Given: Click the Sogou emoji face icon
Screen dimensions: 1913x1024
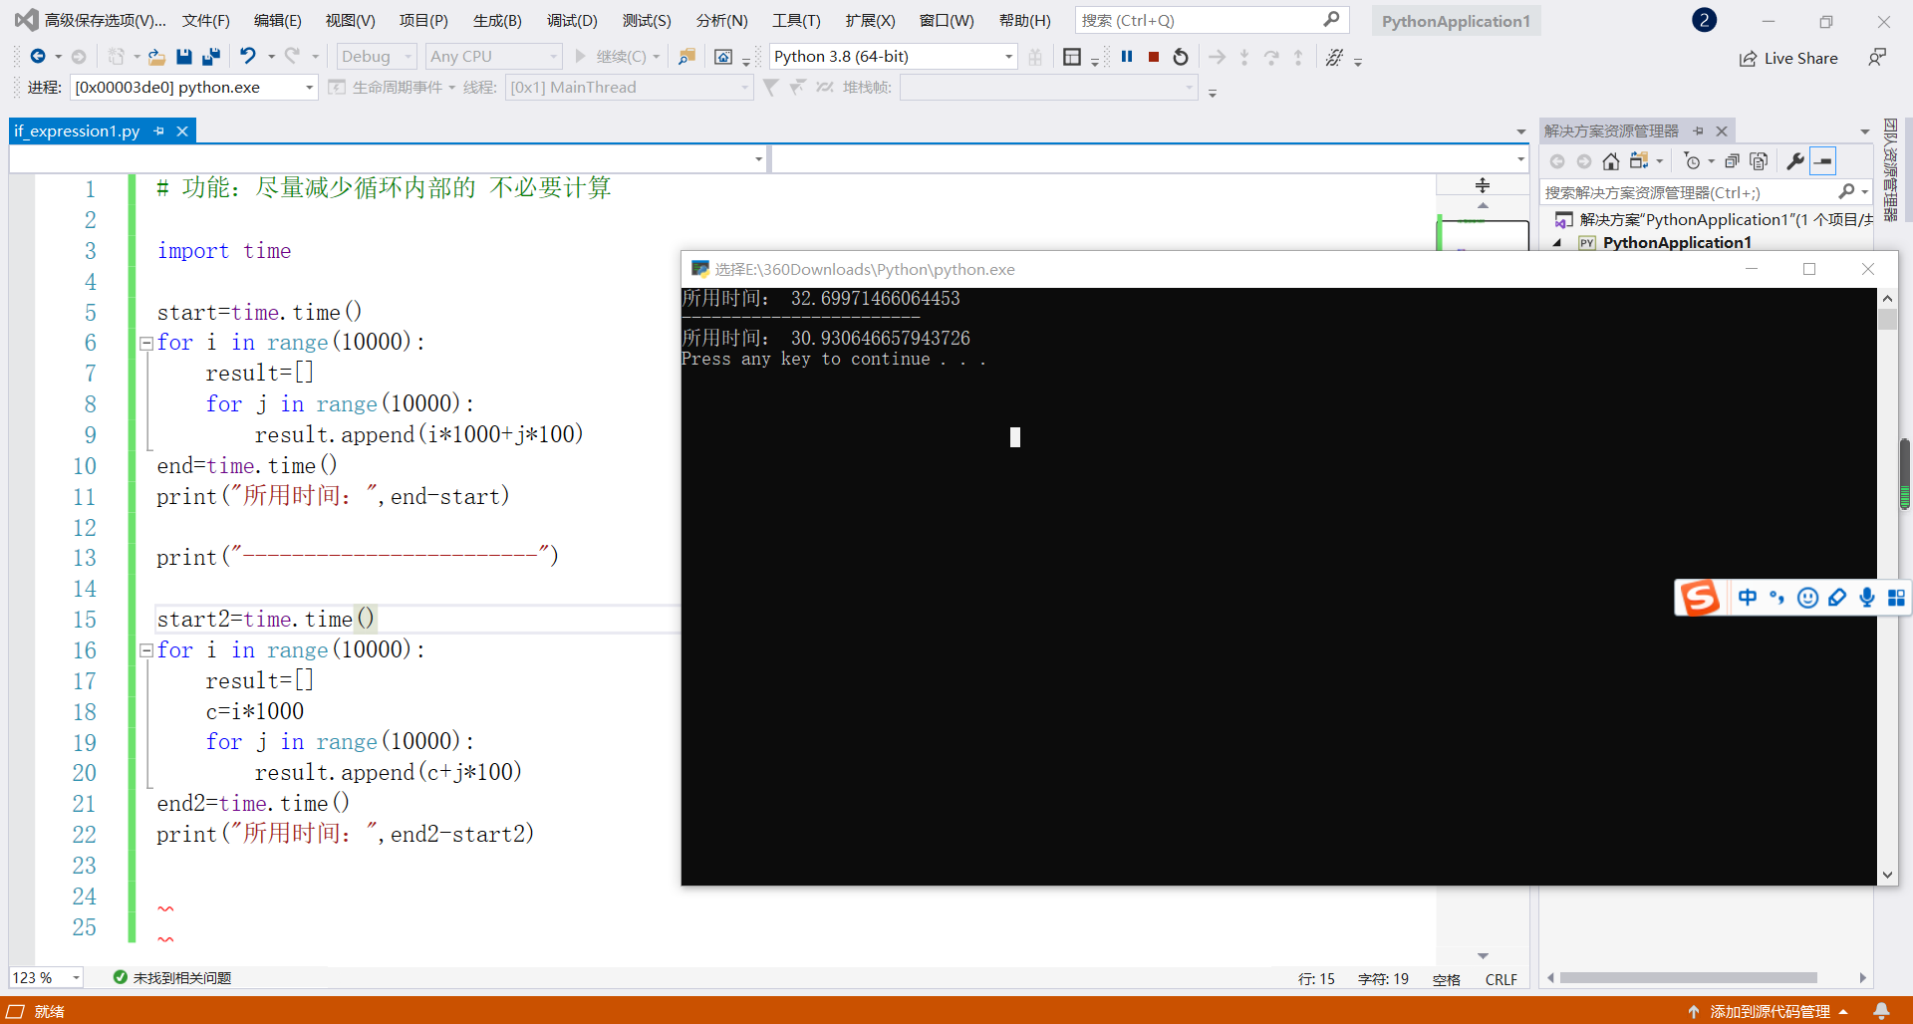Looking at the screenshot, I should [x=1807, y=598].
